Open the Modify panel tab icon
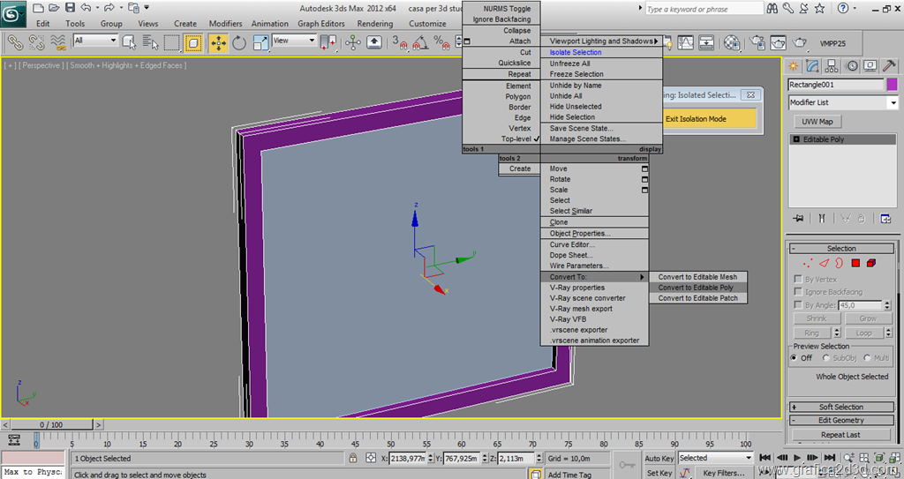 coord(812,66)
